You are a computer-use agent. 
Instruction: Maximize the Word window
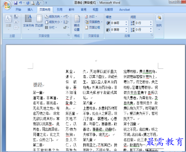point(178,2)
